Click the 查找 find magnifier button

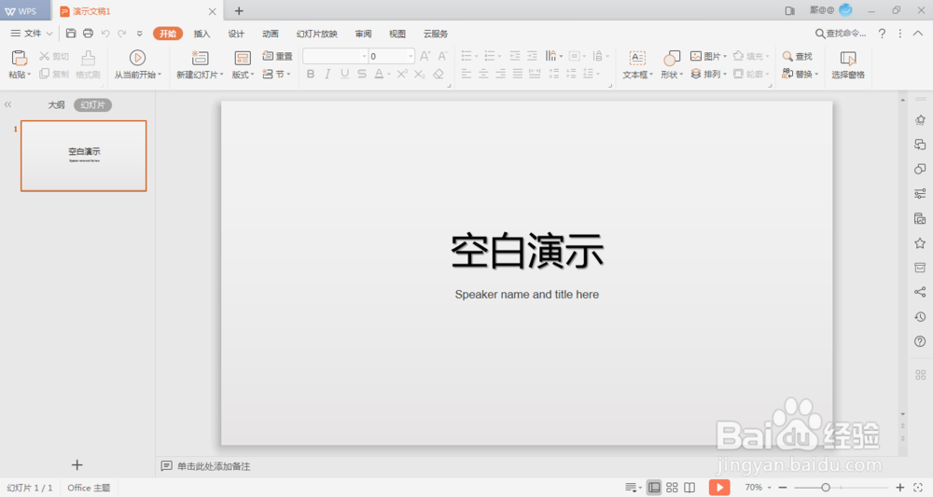click(798, 56)
